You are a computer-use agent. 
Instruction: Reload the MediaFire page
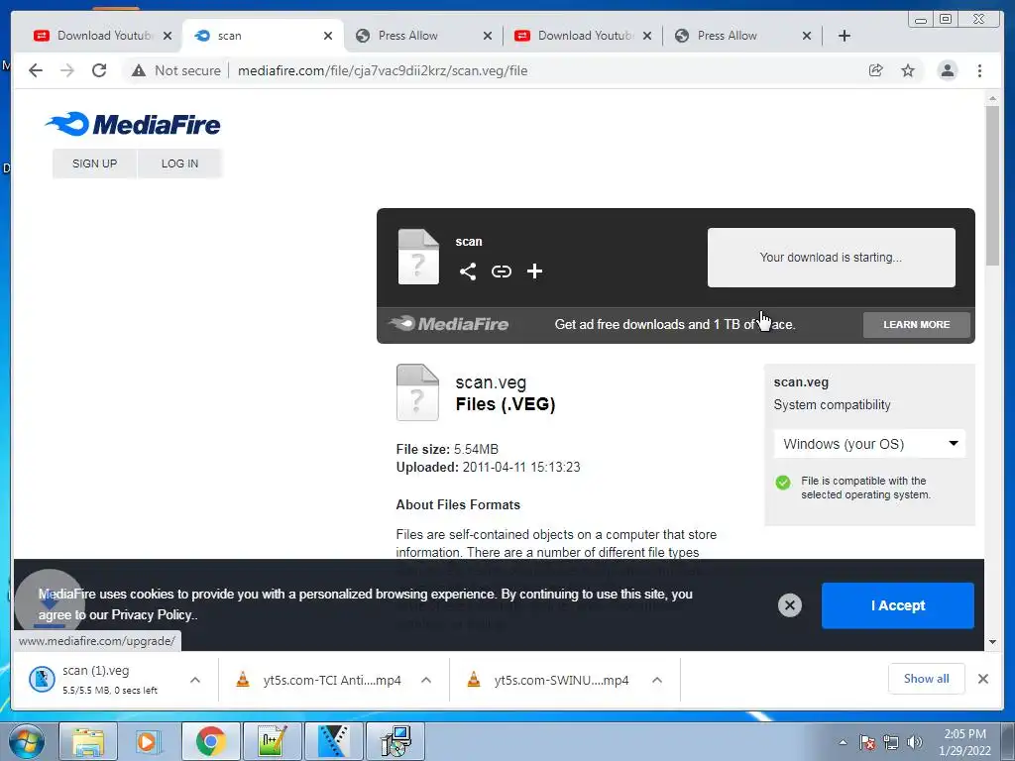99,70
